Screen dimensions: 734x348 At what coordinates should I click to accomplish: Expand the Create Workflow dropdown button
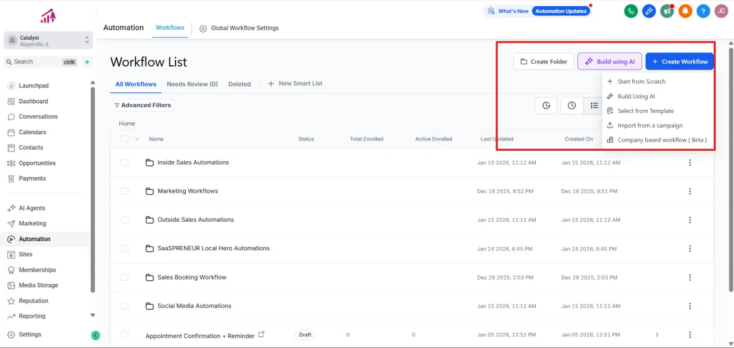(679, 62)
